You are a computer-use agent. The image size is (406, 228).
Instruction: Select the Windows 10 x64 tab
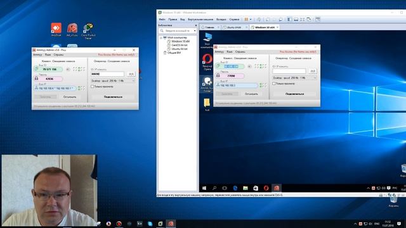265,27
